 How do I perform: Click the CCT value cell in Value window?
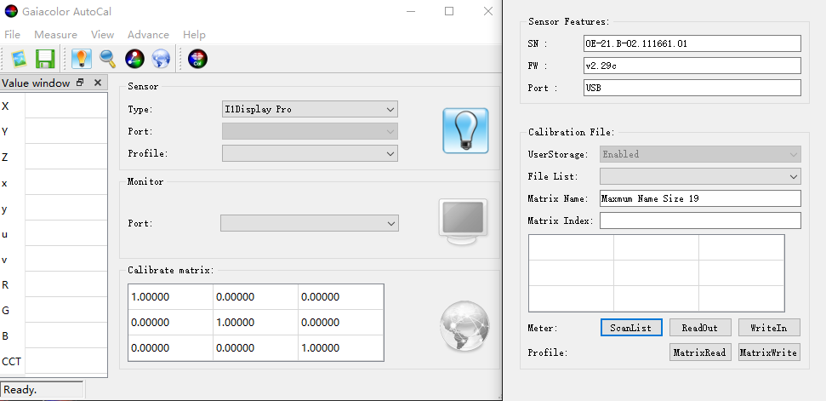66,362
